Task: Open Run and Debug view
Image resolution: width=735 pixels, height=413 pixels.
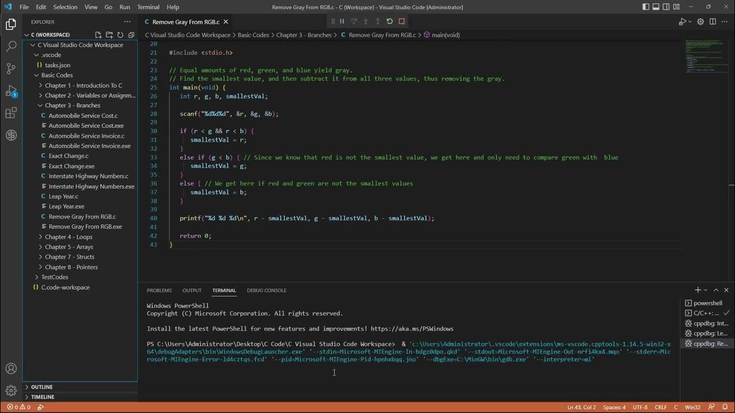Action: 11,91
